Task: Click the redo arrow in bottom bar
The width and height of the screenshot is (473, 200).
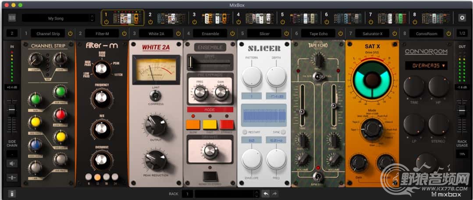Action: click(x=274, y=194)
